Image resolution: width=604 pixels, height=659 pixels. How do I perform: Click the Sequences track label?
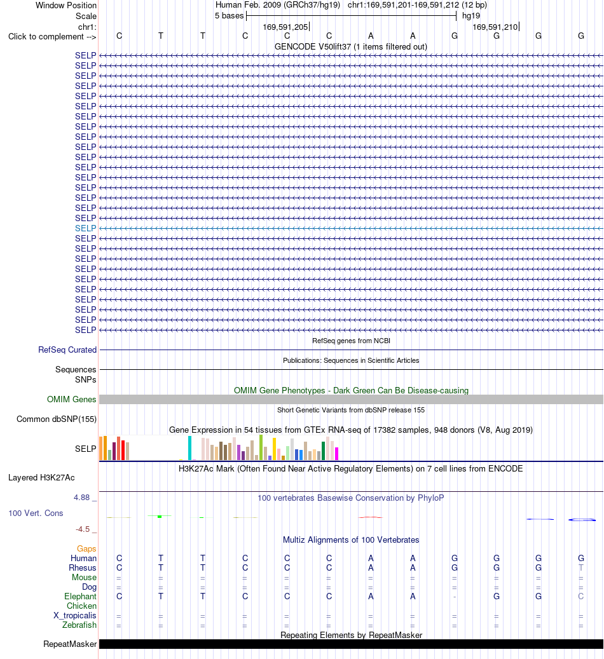tap(76, 369)
